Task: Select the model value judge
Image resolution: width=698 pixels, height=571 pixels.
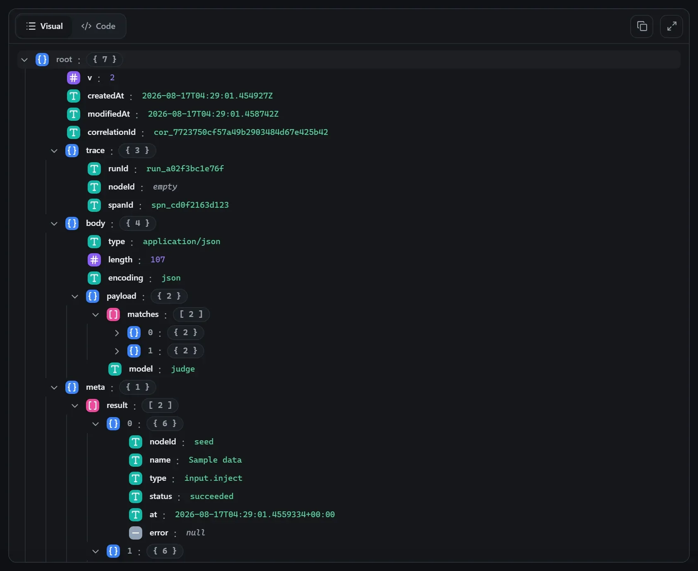Action: (x=183, y=369)
